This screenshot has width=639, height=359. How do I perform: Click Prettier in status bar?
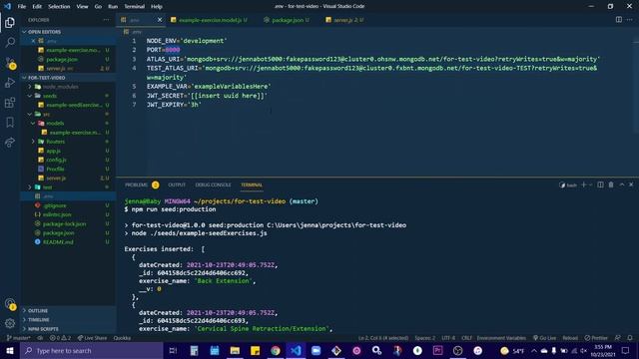pos(596,338)
